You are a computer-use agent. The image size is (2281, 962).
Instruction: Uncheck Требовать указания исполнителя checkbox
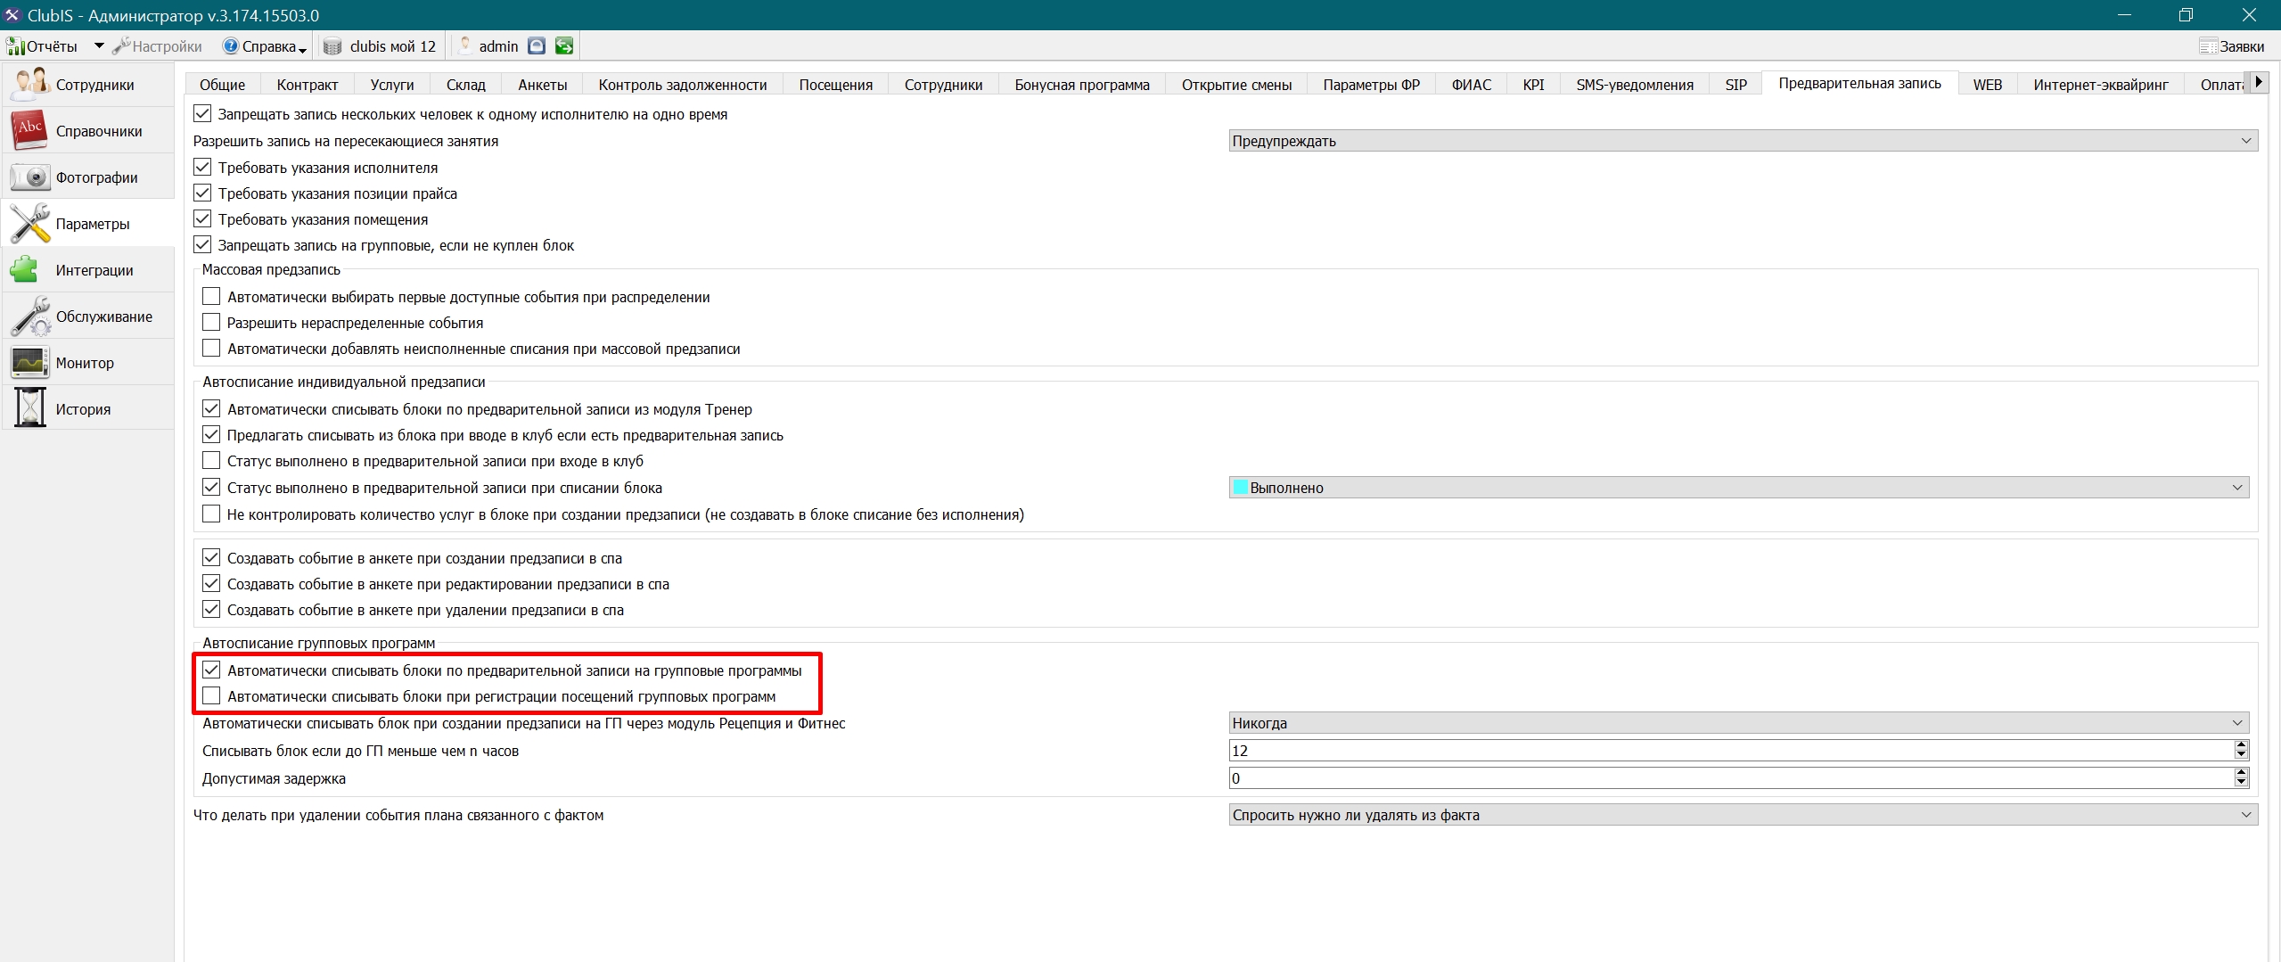(x=203, y=168)
